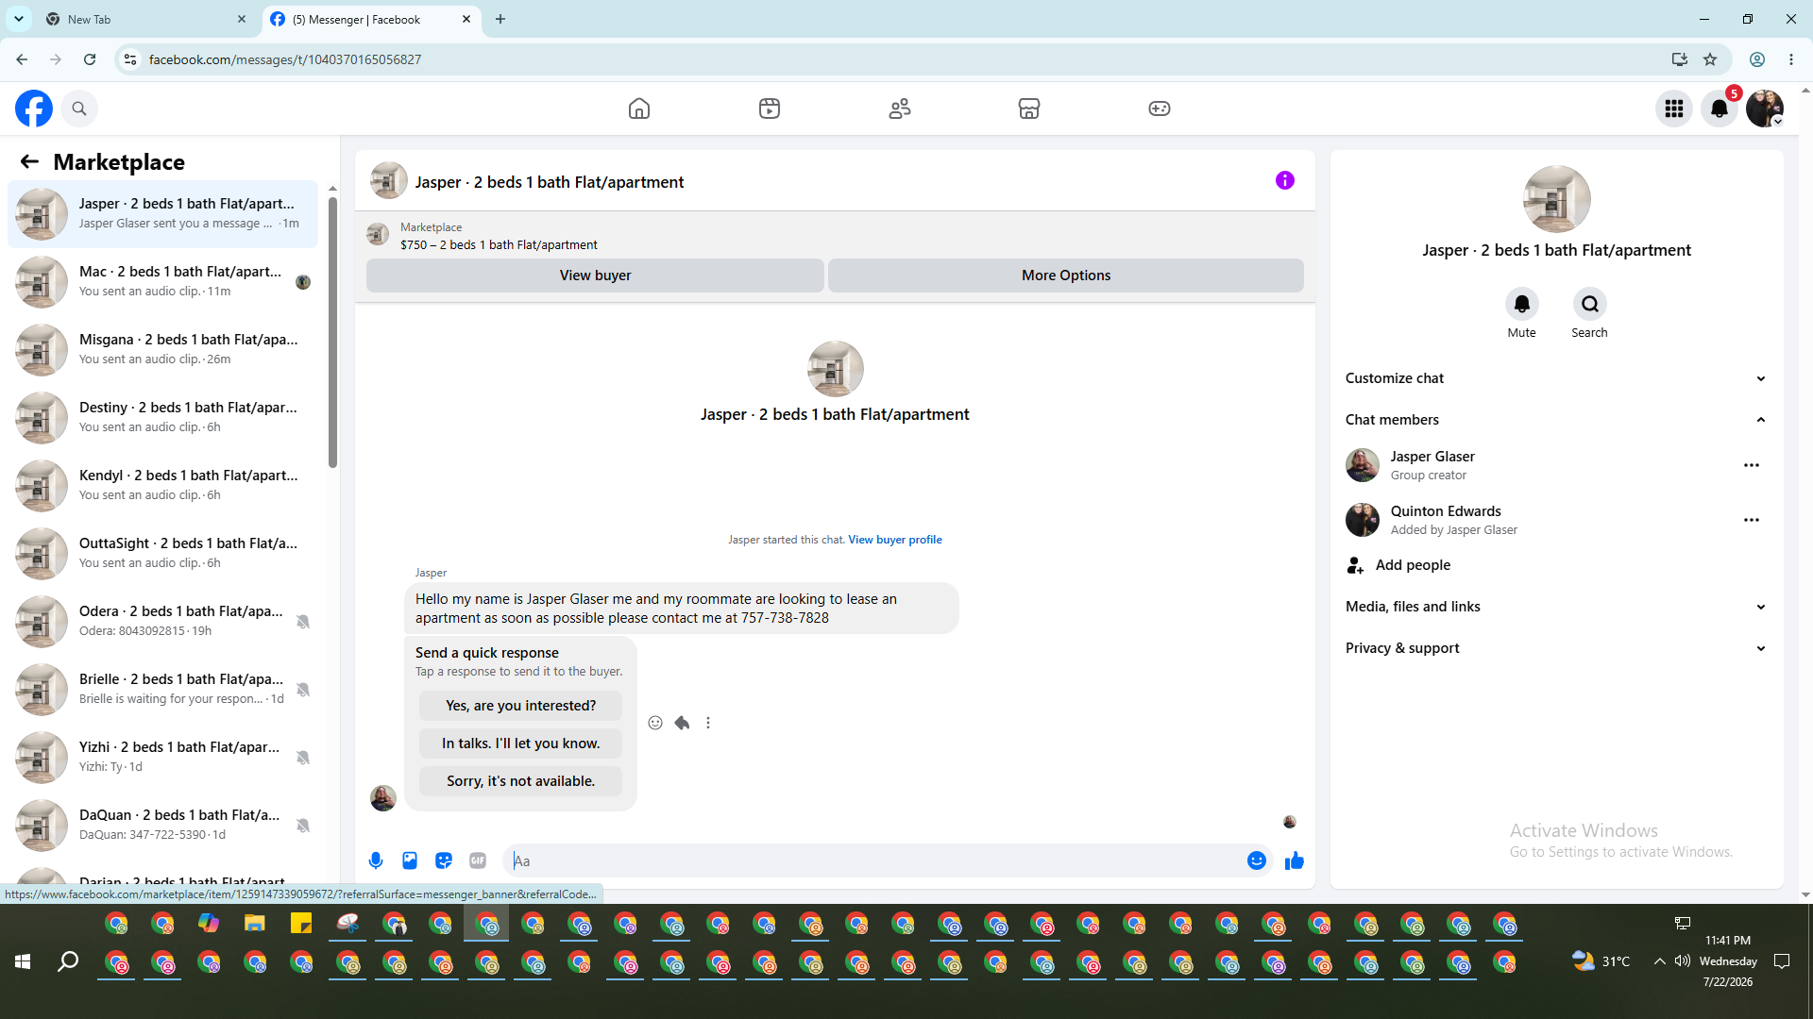Attach a photo using the image icon
The image size is (1813, 1019).
pos(410,860)
